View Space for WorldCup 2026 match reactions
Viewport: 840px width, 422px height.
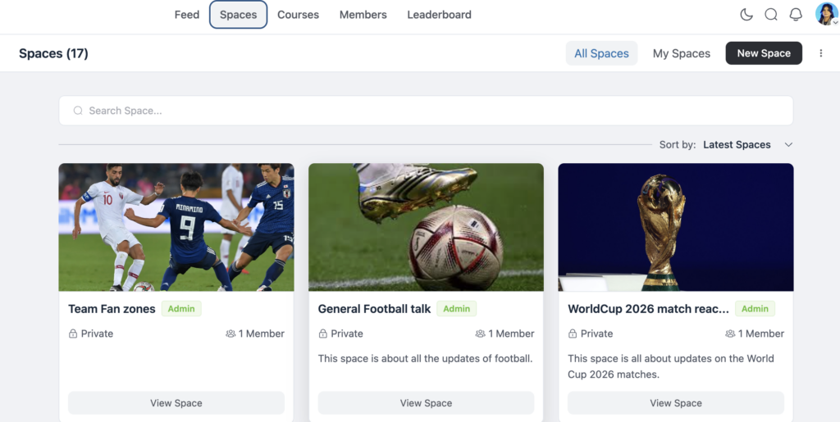click(676, 403)
